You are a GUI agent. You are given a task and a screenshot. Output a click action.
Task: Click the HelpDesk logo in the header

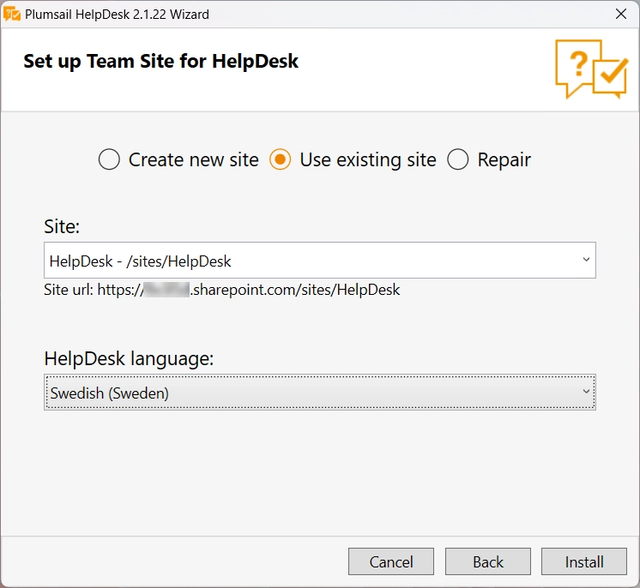tap(591, 69)
